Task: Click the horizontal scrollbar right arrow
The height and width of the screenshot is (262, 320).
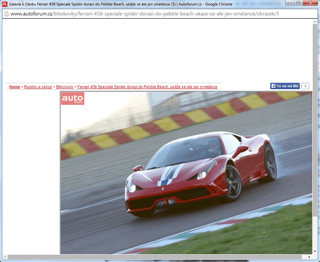Action: (309, 256)
